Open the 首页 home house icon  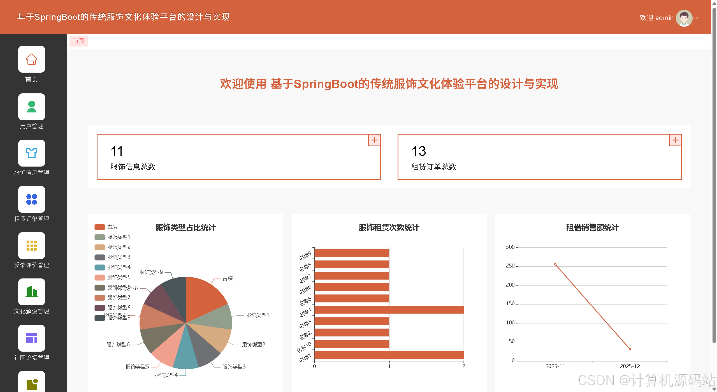click(31, 59)
